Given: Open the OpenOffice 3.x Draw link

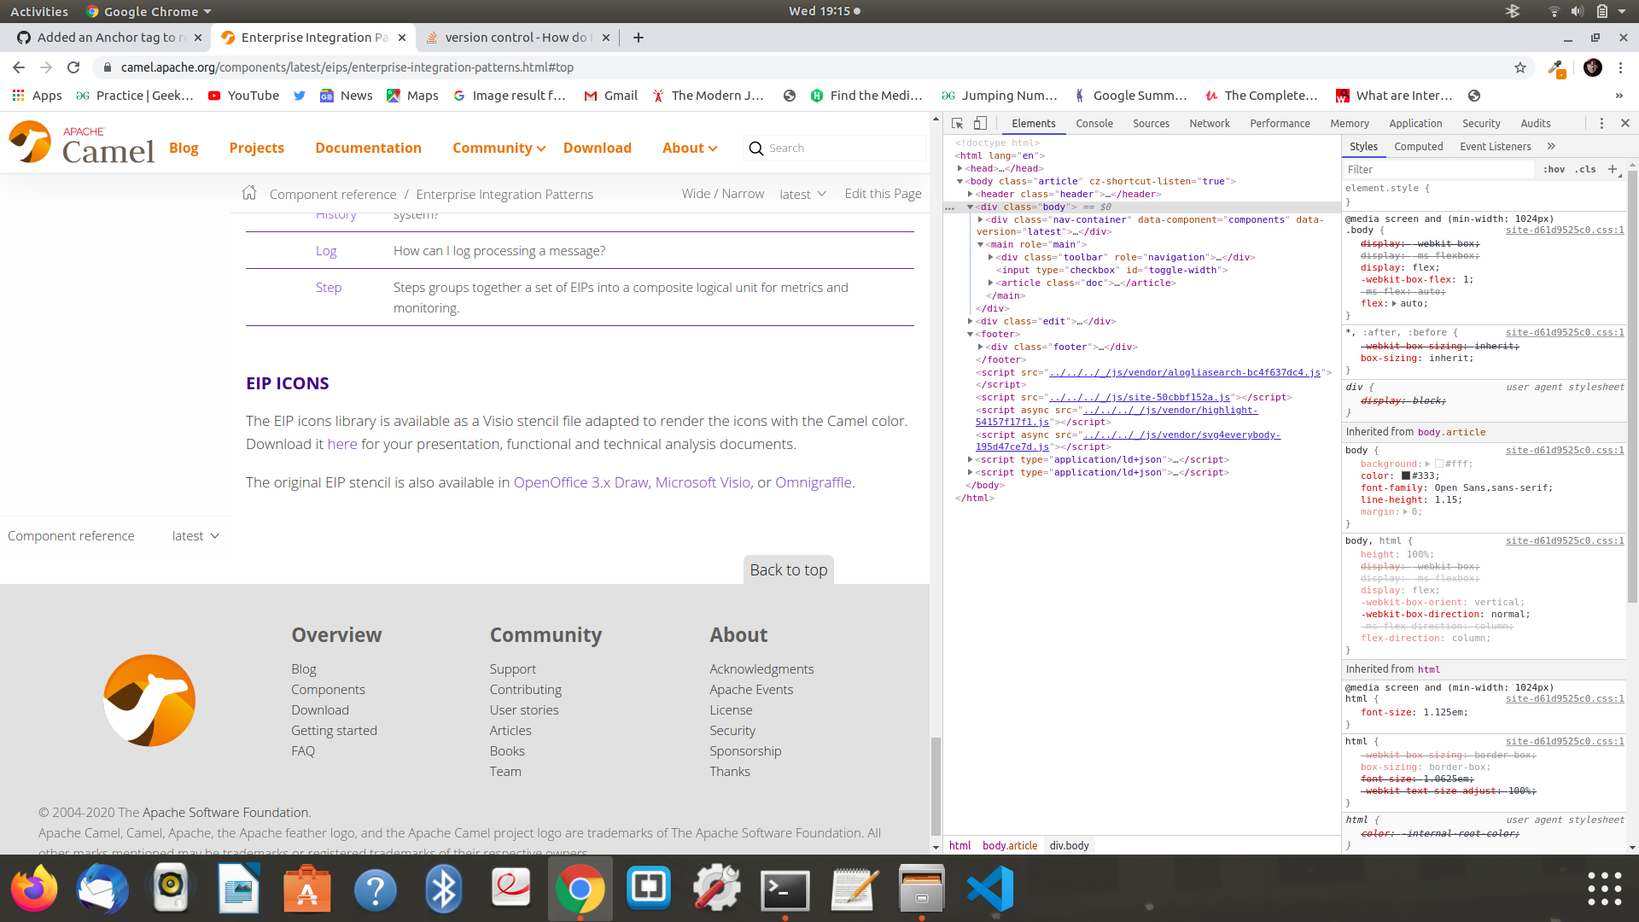Looking at the screenshot, I should [580, 482].
